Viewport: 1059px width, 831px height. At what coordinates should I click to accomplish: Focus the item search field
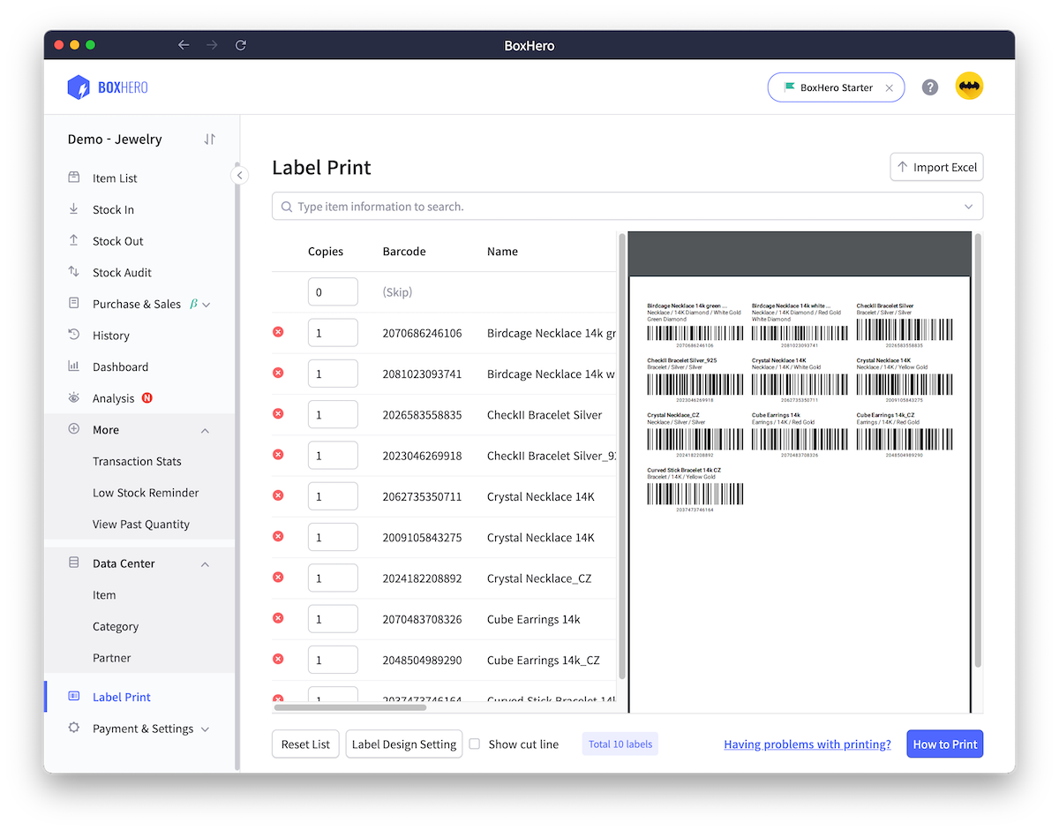627,206
